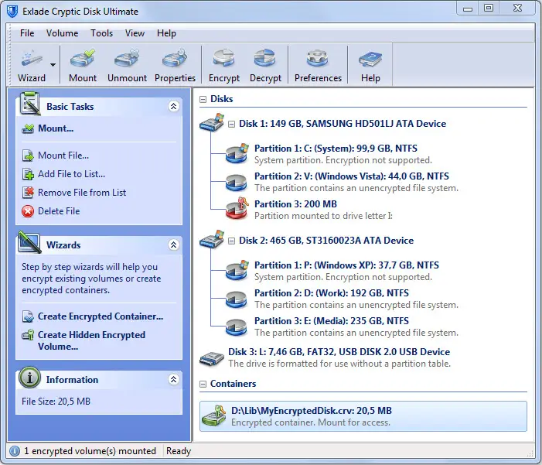Collapse the Containers section
Image resolution: width=542 pixels, height=465 pixels.
(x=203, y=384)
